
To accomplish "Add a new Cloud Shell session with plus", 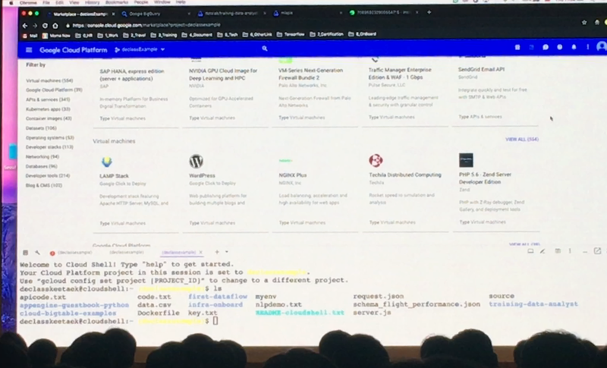I will pos(217,252).
